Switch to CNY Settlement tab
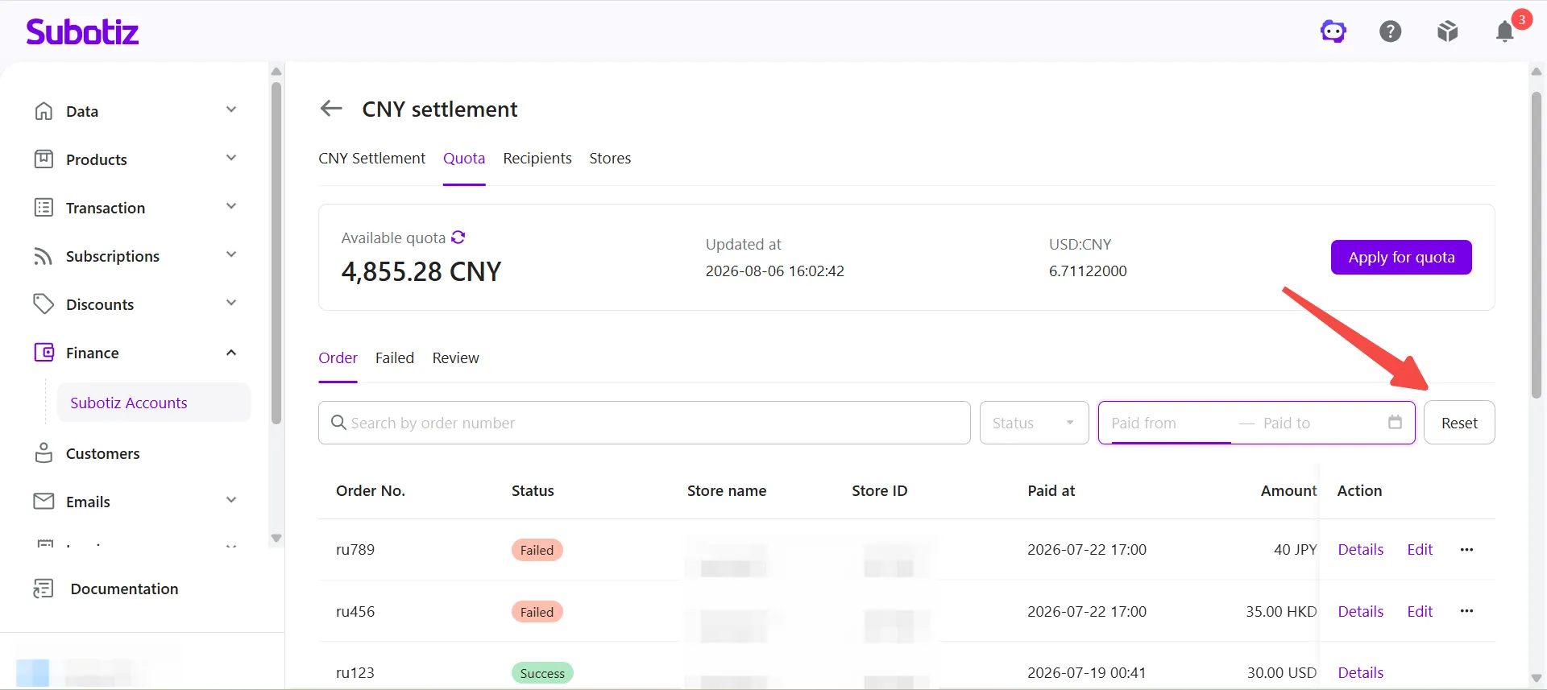1547x690 pixels. pos(371,158)
